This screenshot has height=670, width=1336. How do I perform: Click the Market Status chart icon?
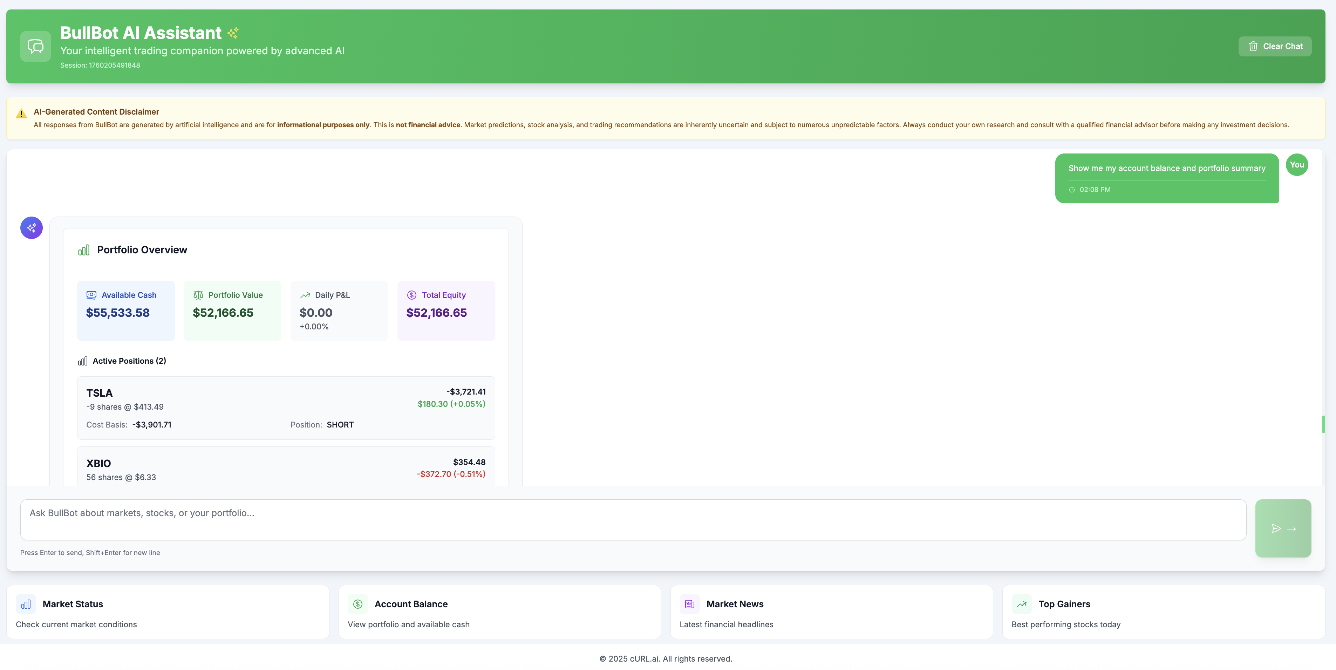(26, 604)
